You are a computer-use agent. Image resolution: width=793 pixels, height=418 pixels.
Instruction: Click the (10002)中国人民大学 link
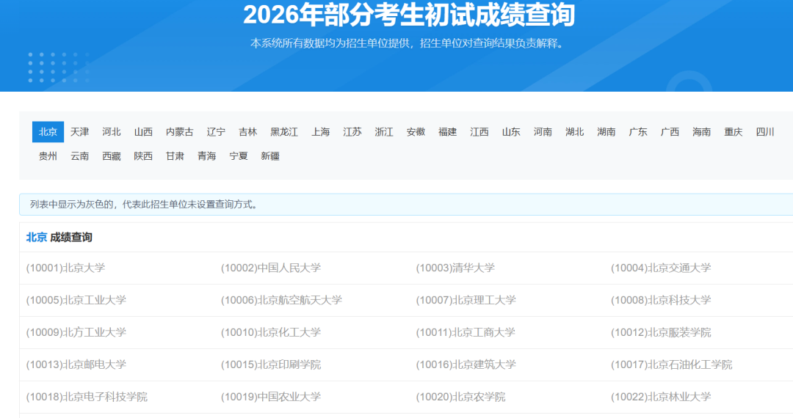pos(270,268)
